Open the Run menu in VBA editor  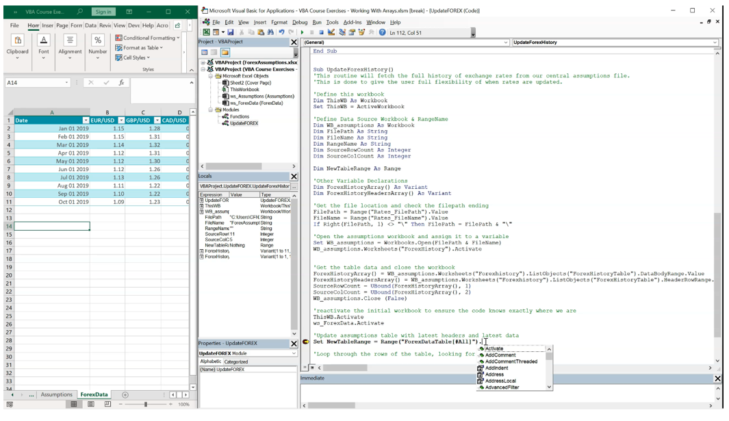click(317, 23)
